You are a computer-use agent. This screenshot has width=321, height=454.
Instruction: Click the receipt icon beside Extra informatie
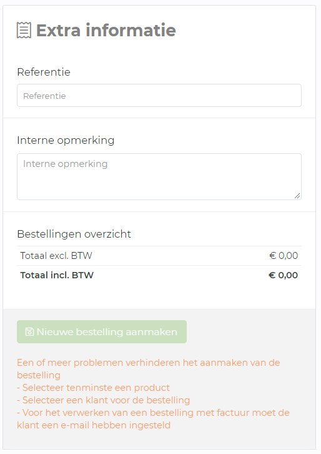pyautogui.click(x=24, y=31)
